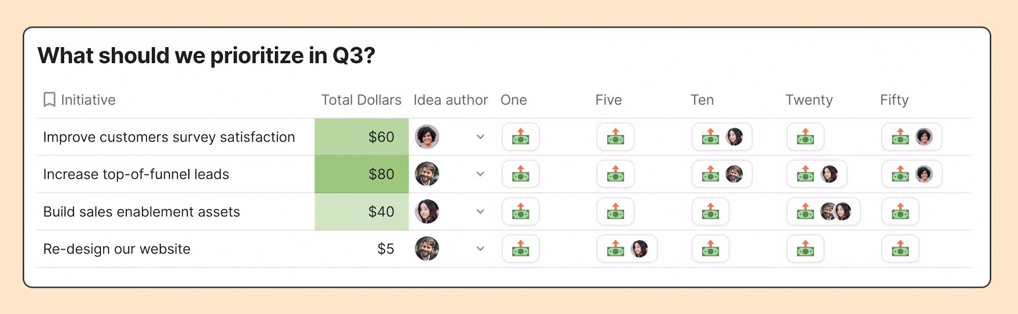Viewport: 1018px width, 314px height.
Task: Open idea author dropdown for Improve customers survey satisfaction
Action: (x=480, y=137)
